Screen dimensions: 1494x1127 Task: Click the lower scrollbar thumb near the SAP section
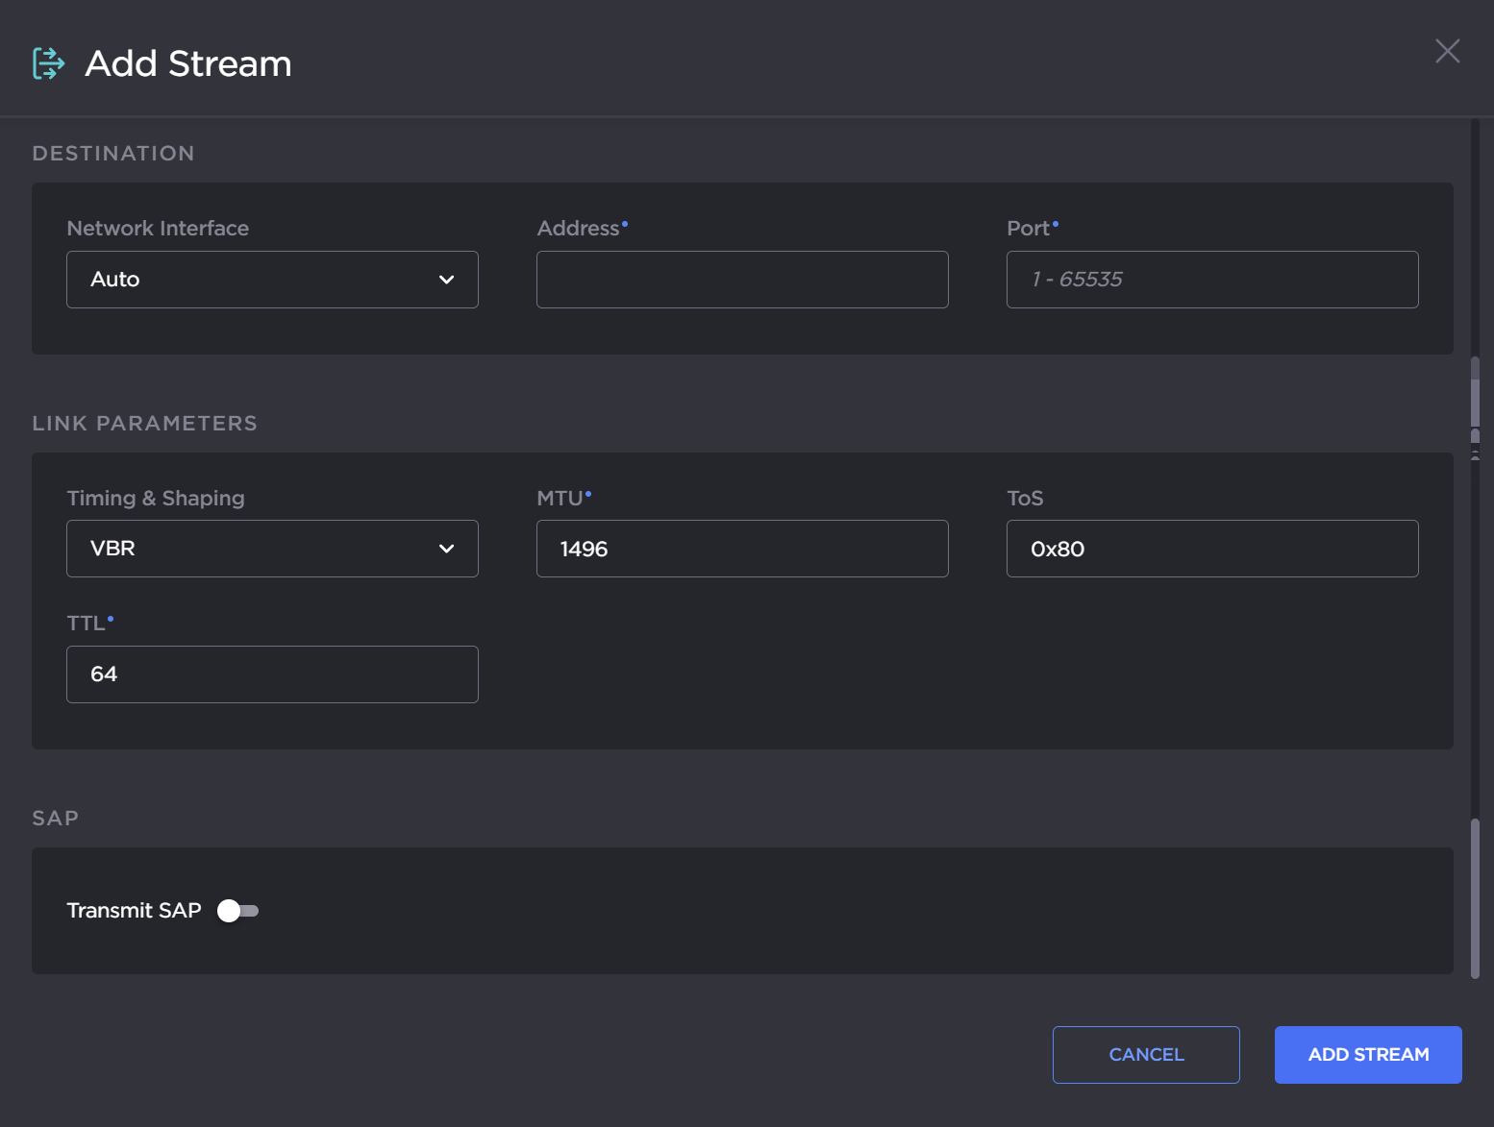[1475, 897]
